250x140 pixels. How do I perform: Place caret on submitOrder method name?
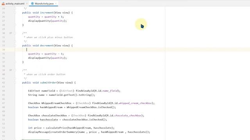48,82
